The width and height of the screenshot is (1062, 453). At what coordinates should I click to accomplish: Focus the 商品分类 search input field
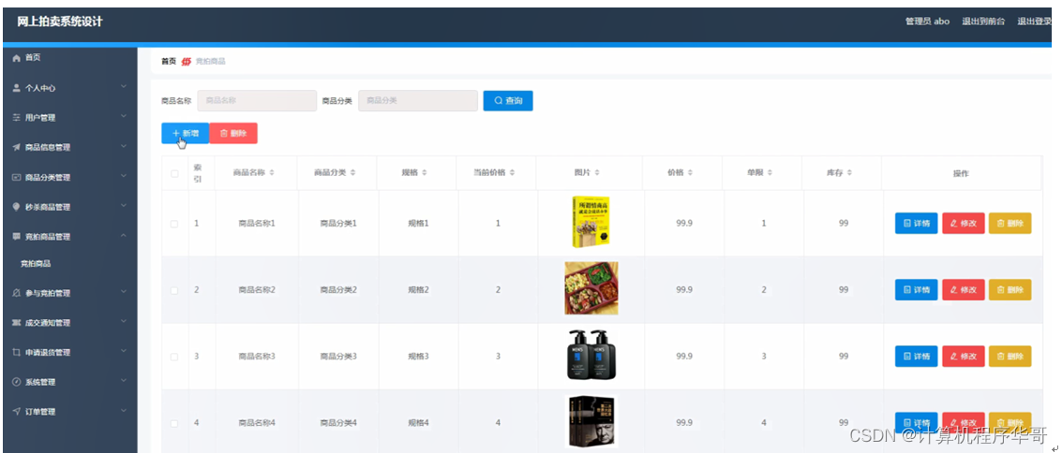click(x=418, y=101)
